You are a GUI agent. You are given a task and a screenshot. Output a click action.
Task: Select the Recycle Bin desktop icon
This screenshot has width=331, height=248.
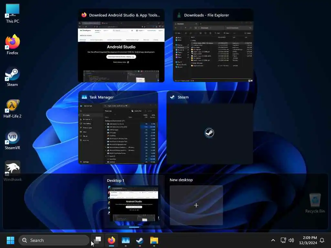(315, 203)
